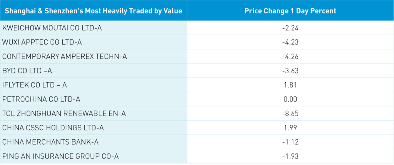
Task: Select PETROCHINA CO LTD-A stock name
Action: tap(41, 99)
